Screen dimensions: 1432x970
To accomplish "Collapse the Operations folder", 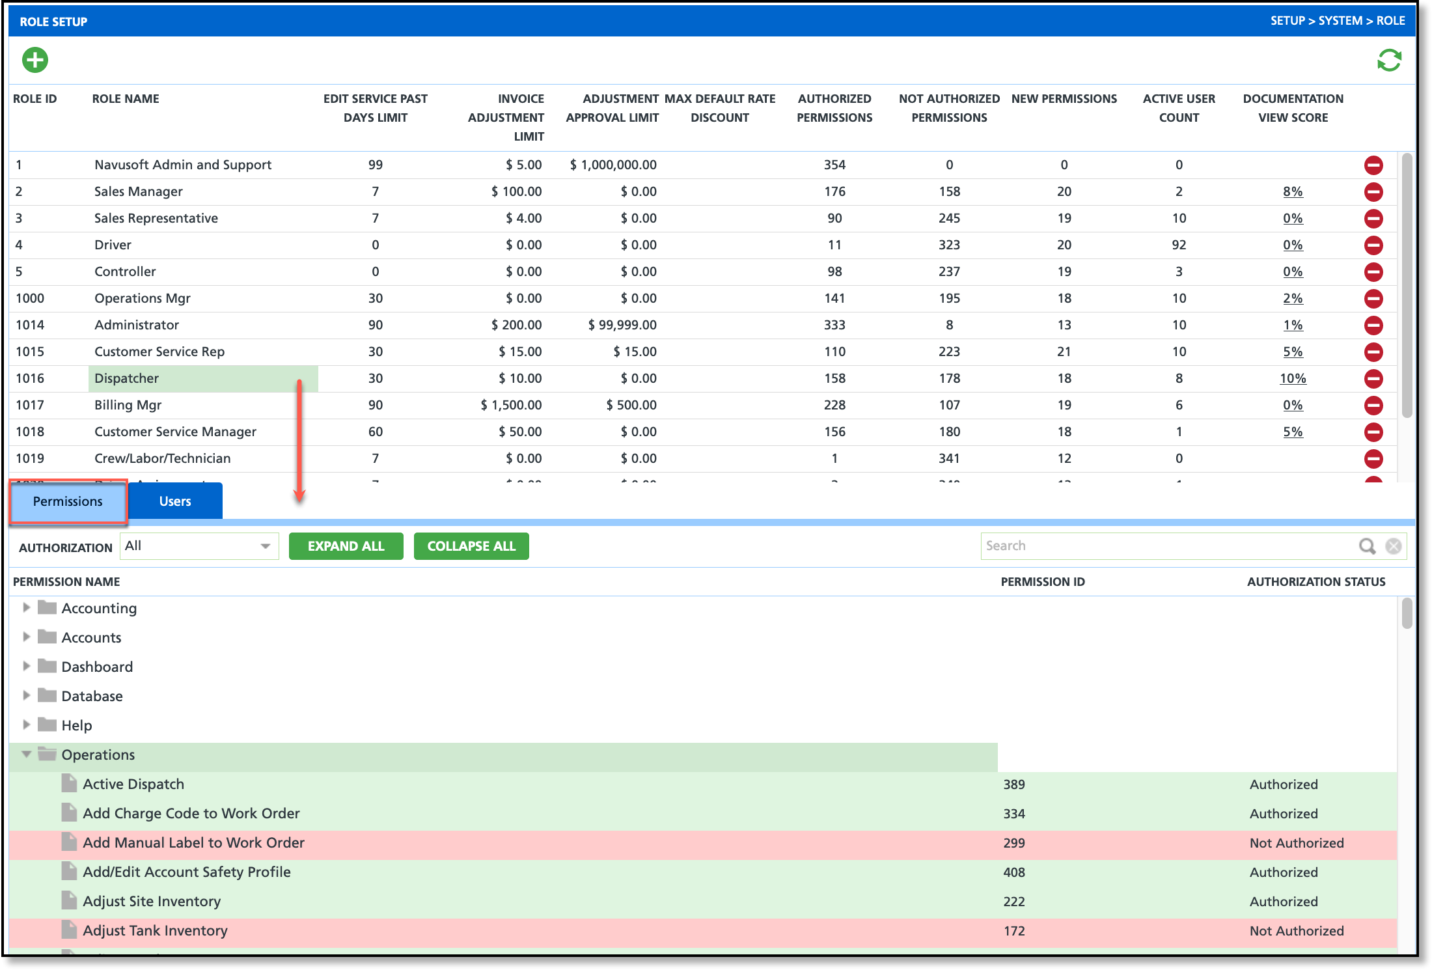I will [x=26, y=755].
